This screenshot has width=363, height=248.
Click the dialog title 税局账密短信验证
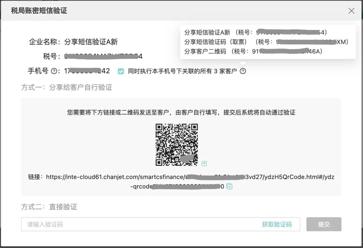click(39, 11)
